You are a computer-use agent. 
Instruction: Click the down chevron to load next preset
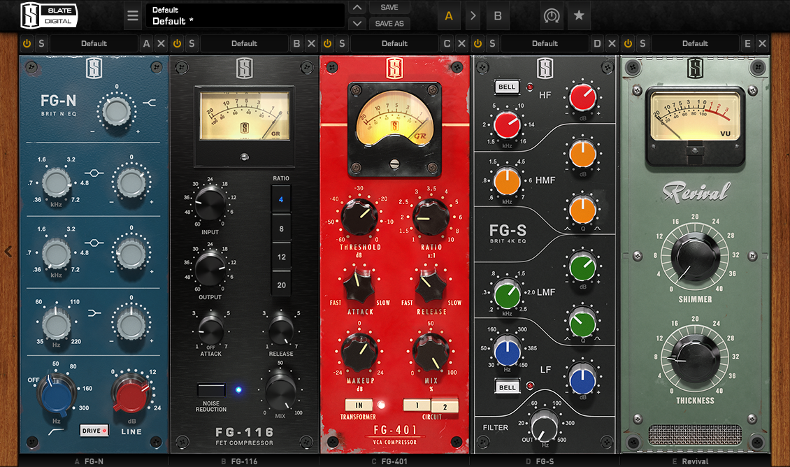point(357,23)
